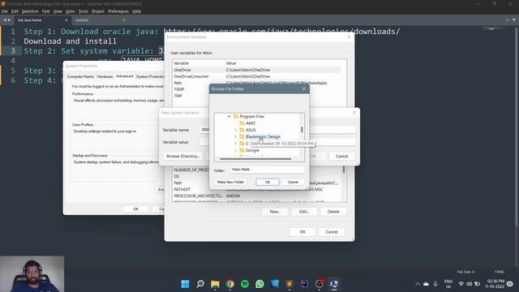Viewport: 519px width, 292px height.
Task: Select the PATHEXT system variable row
Action: pos(256,189)
